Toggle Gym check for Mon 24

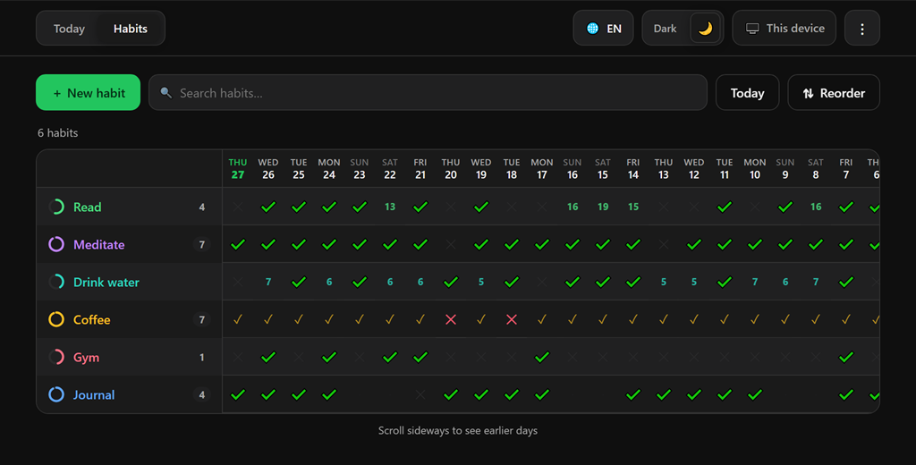[x=329, y=357]
